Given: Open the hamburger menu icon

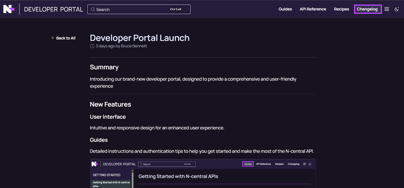Looking at the screenshot, I should (x=387, y=9).
